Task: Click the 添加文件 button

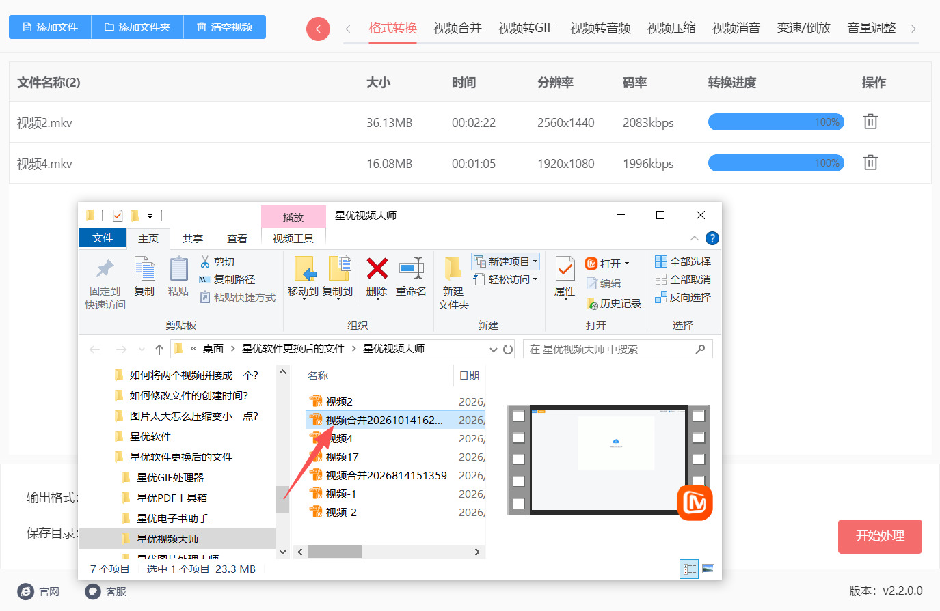Action: (x=50, y=27)
